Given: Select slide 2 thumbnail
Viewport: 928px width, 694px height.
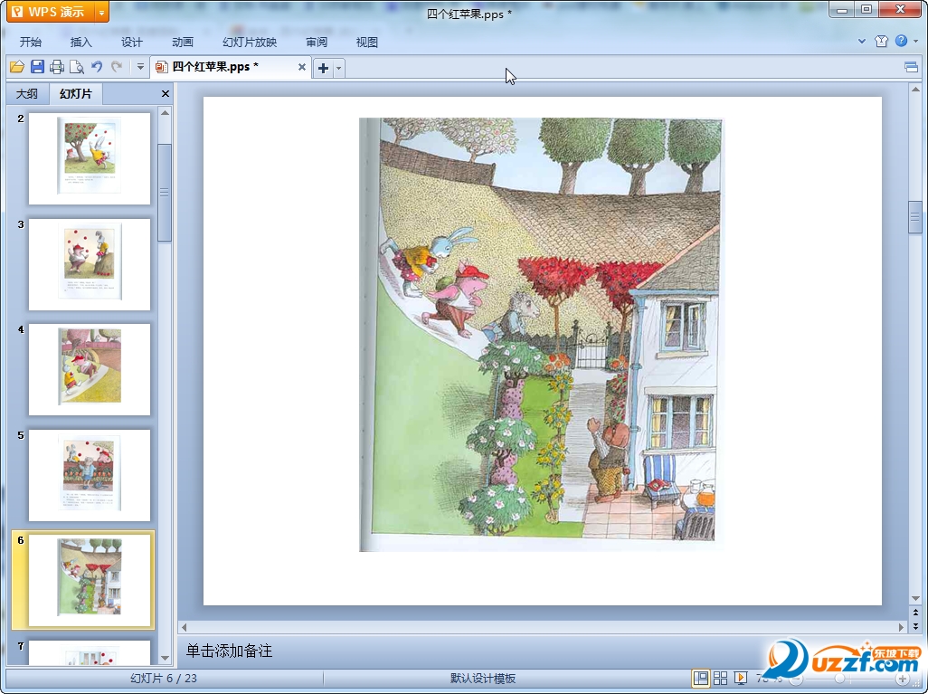Looking at the screenshot, I should coord(90,158).
